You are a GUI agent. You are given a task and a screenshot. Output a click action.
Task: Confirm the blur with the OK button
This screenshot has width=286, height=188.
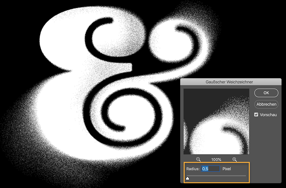(266, 93)
